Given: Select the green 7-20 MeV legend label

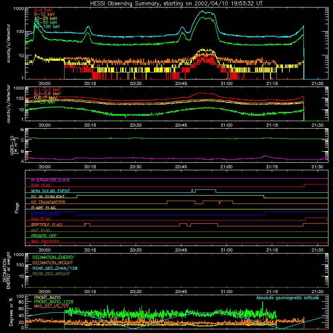Looking at the screenshot, I should (x=45, y=102).
